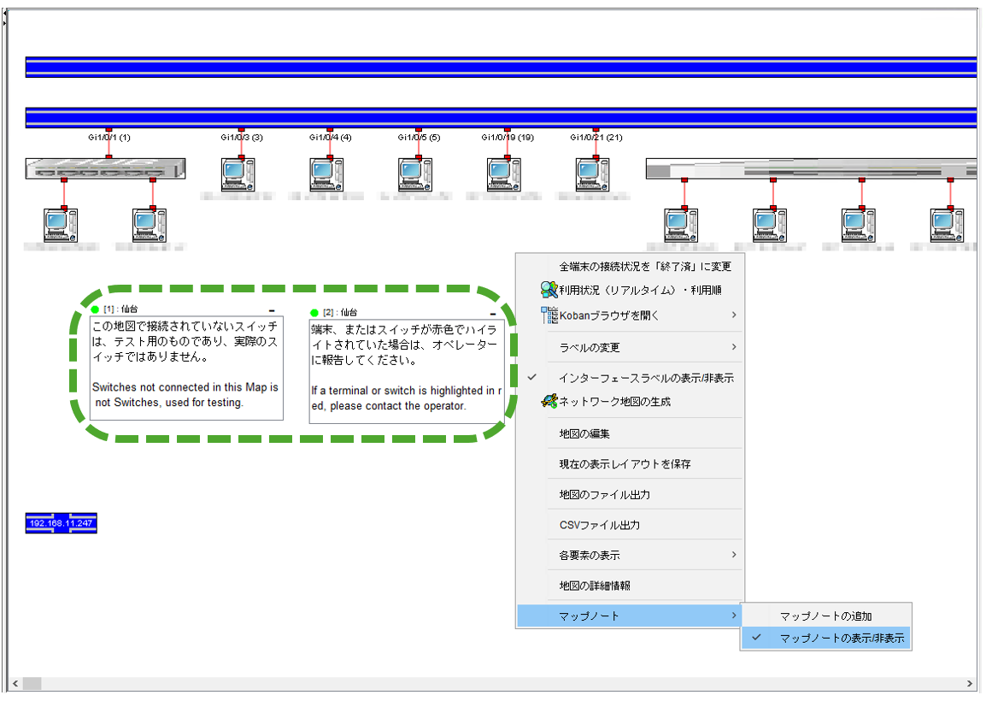The image size is (986, 701).
Task: Click the Gi1/0/19 (19) interface label
Action: pos(508,137)
